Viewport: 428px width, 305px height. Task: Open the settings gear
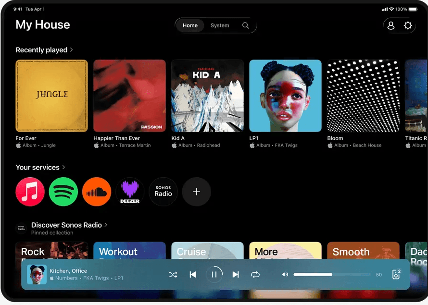(408, 25)
